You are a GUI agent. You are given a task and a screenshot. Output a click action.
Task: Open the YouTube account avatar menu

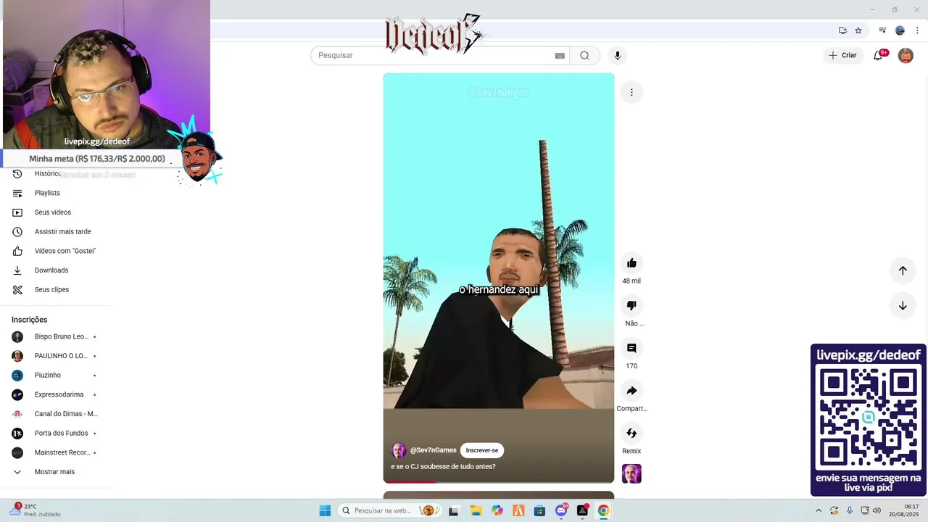[906, 56]
